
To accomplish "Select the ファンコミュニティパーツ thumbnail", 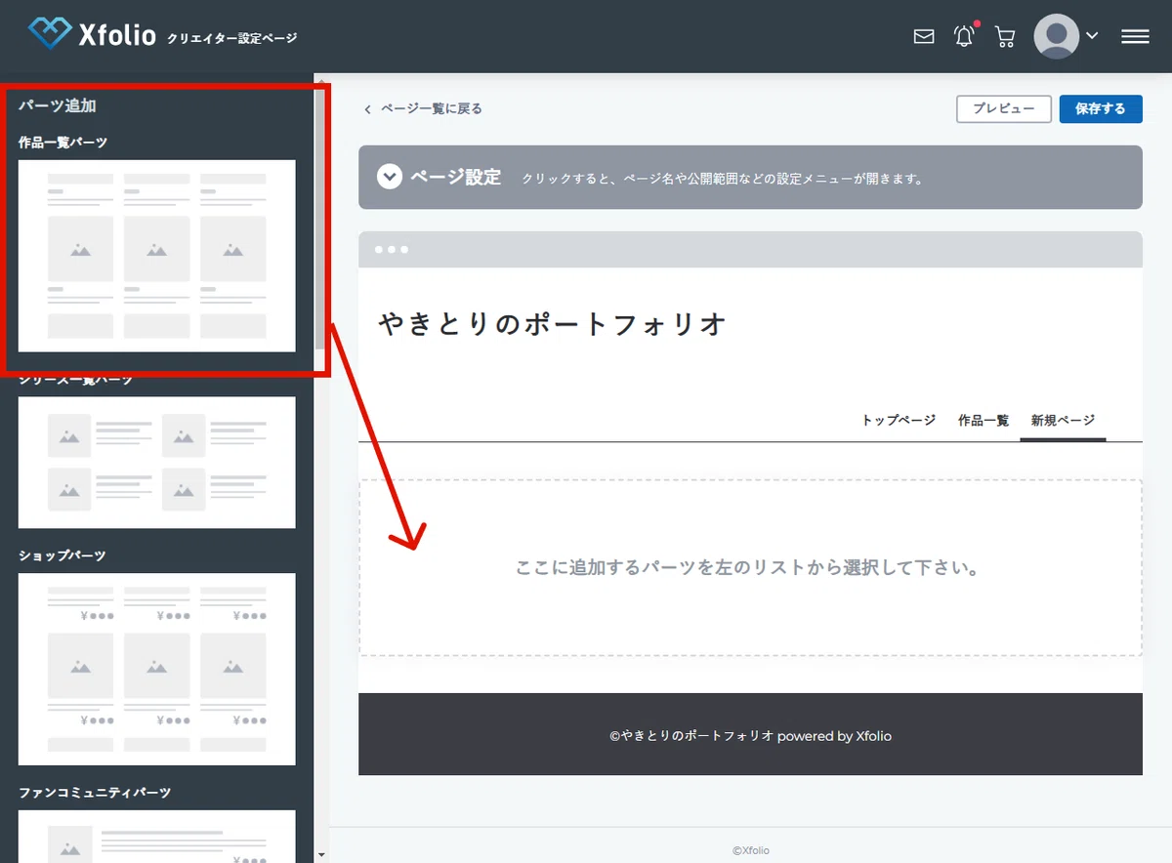I will click(x=157, y=836).
